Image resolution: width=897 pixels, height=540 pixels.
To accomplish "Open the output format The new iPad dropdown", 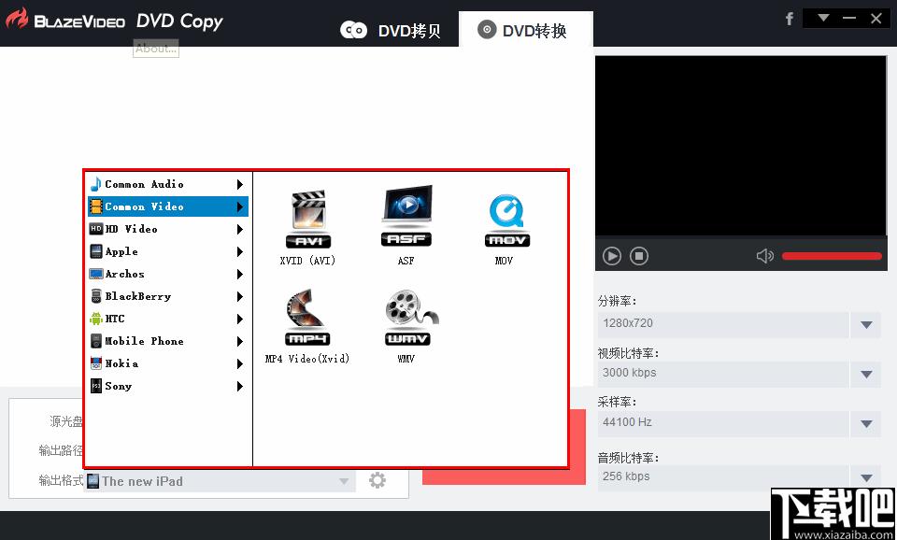I will (220, 481).
